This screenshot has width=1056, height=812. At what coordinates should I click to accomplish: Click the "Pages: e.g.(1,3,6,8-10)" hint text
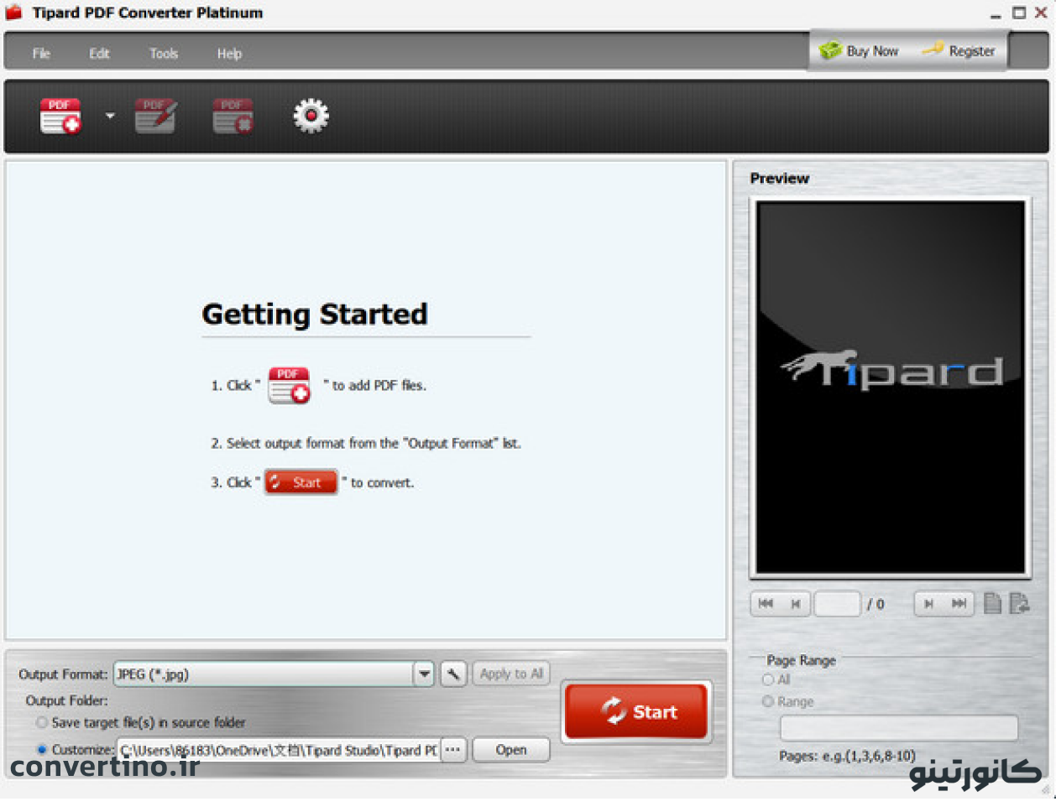coord(847,756)
